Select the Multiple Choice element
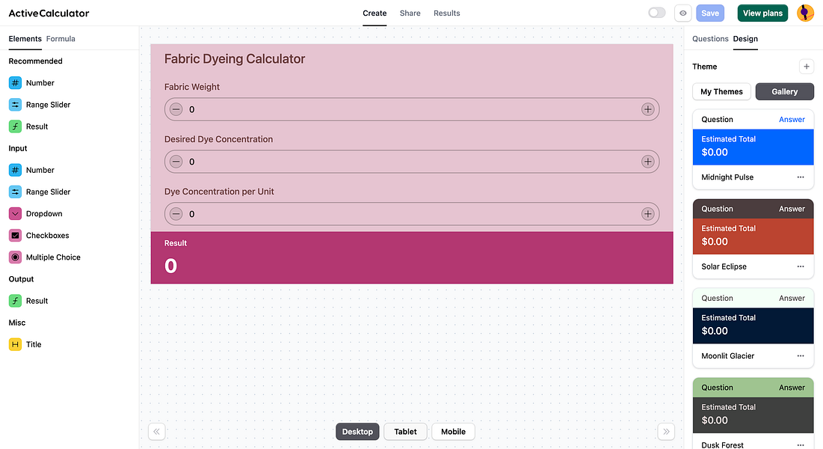Viewport: 823px width, 449px height. click(x=52, y=257)
